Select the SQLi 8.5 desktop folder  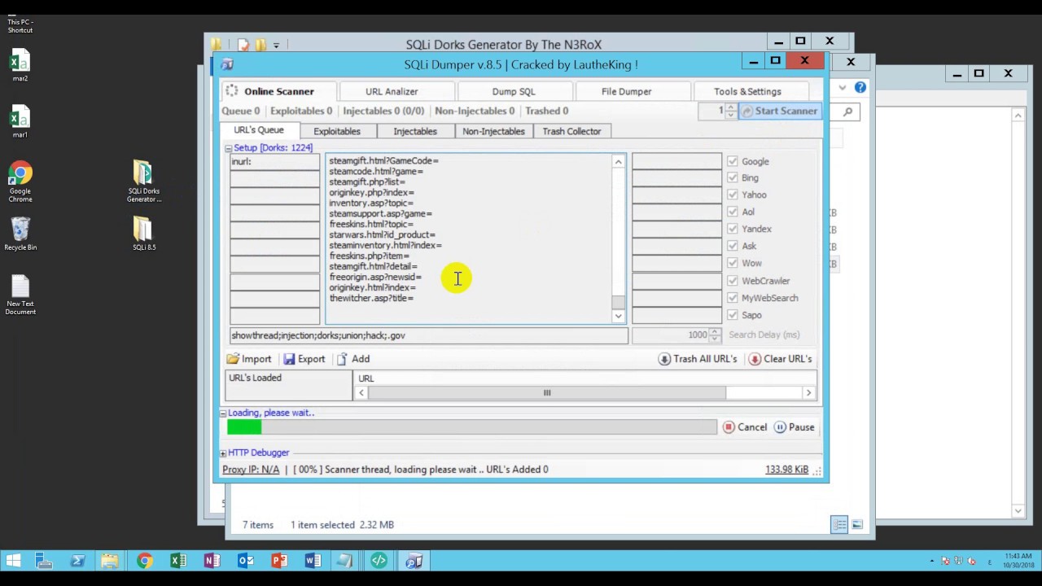143,234
